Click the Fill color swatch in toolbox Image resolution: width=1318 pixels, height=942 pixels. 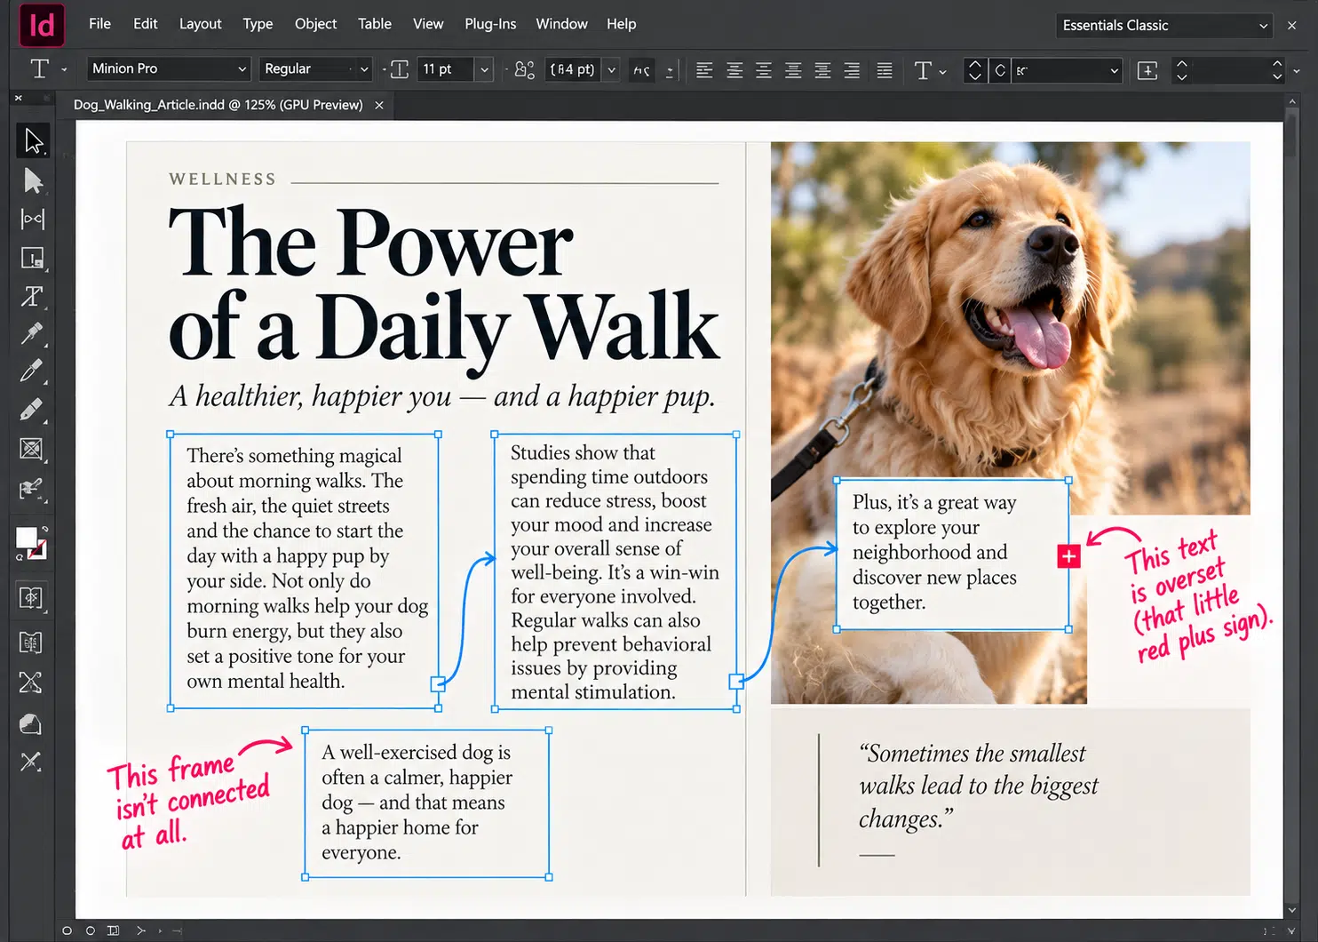pos(26,537)
